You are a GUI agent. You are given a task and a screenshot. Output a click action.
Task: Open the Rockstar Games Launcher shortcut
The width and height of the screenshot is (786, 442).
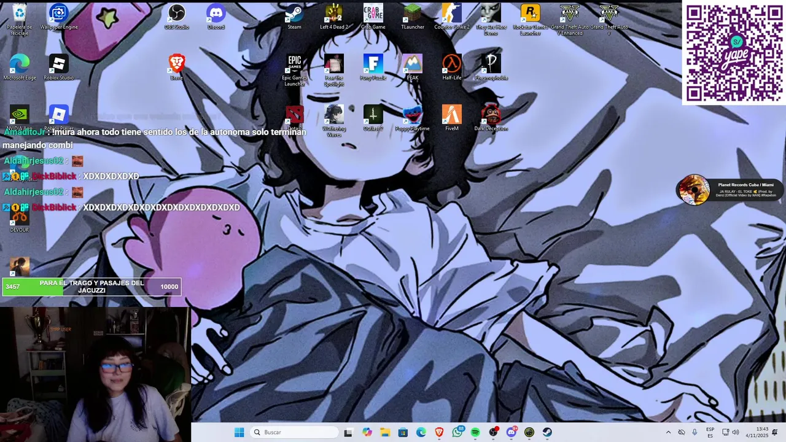coord(531,20)
